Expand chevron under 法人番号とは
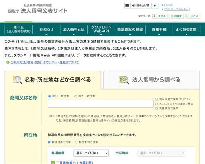 [x=74, y=35]
